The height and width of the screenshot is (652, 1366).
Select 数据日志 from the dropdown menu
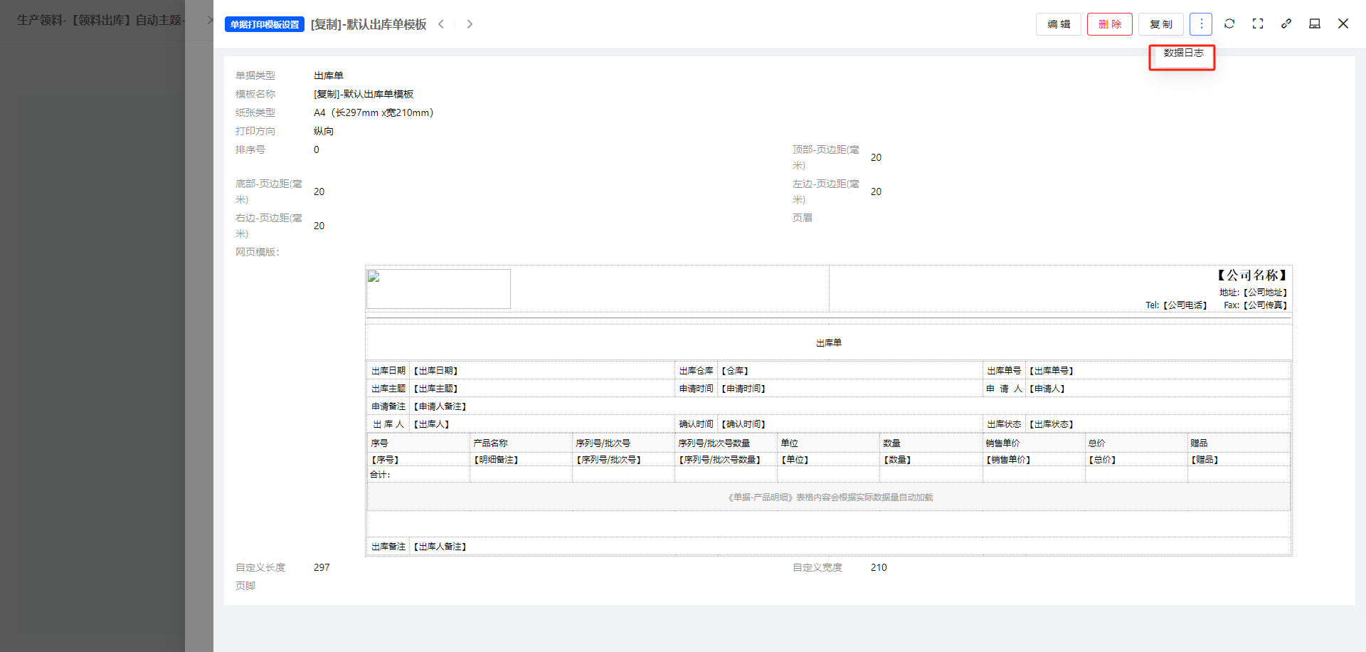coord(1183,53)
